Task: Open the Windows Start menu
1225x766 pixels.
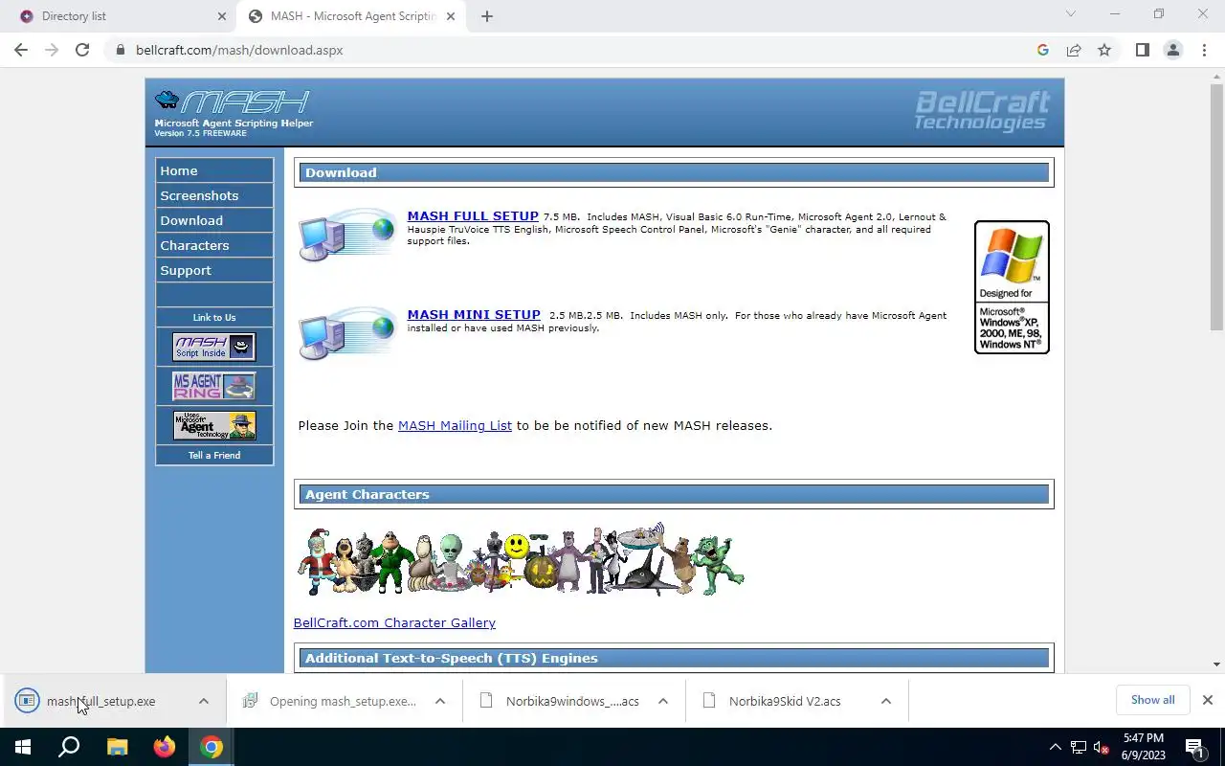Action: 23,747
